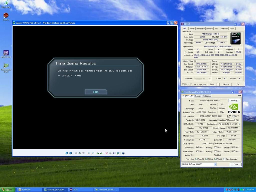256x192 pixels.
Task: Switch to the About tab in CPU-Z
Action: [x=232, y=28]
